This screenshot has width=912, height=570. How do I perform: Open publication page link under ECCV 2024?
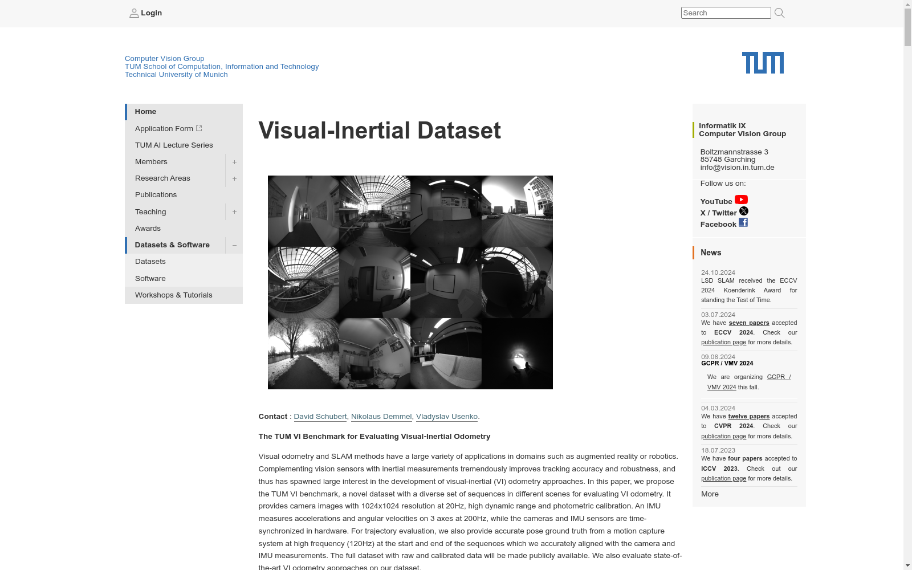point(723,342)
